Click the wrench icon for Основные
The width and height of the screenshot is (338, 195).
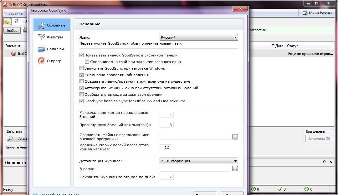[x=41, y=25]
